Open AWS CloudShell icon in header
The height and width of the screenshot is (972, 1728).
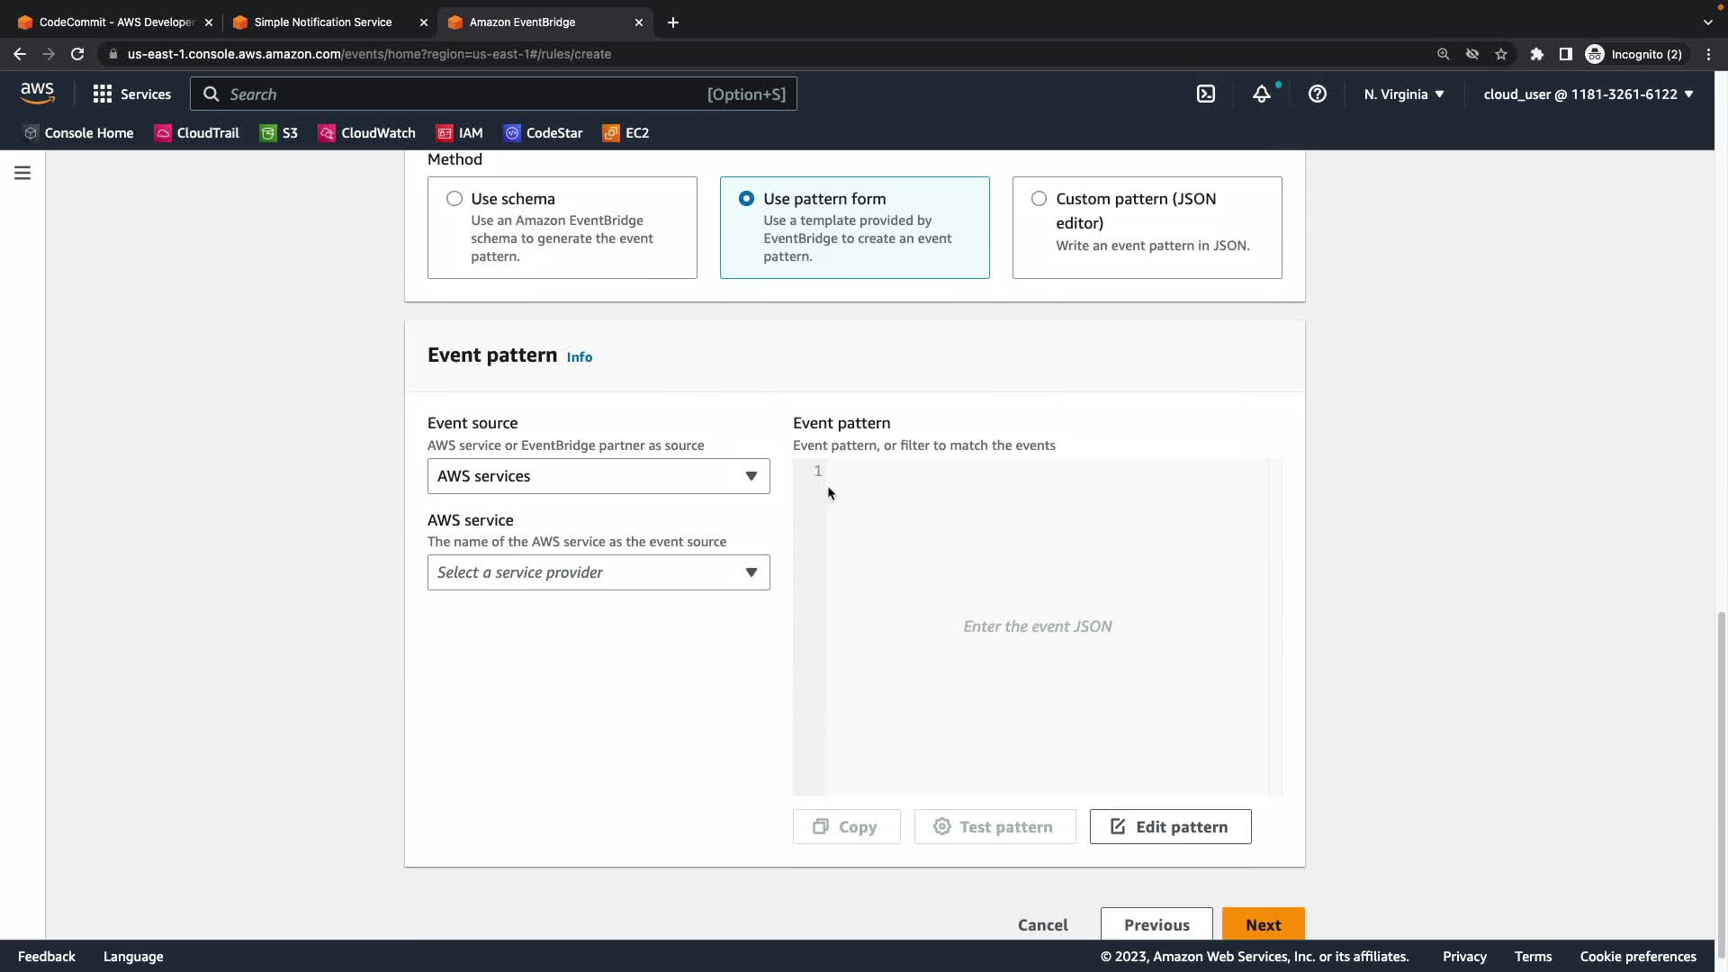coord(1206,94)
